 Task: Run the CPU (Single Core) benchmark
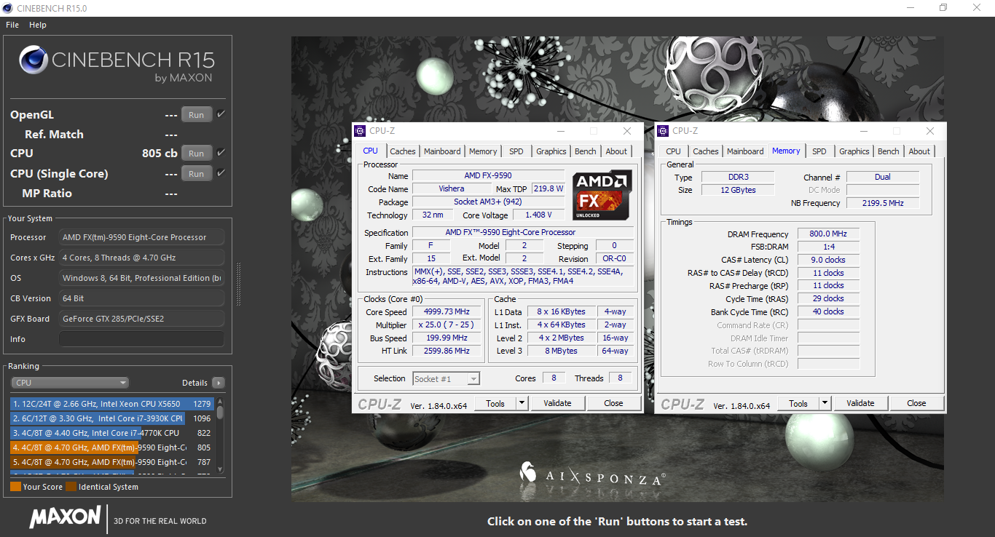pyautogui.click(x=197, y=174)
